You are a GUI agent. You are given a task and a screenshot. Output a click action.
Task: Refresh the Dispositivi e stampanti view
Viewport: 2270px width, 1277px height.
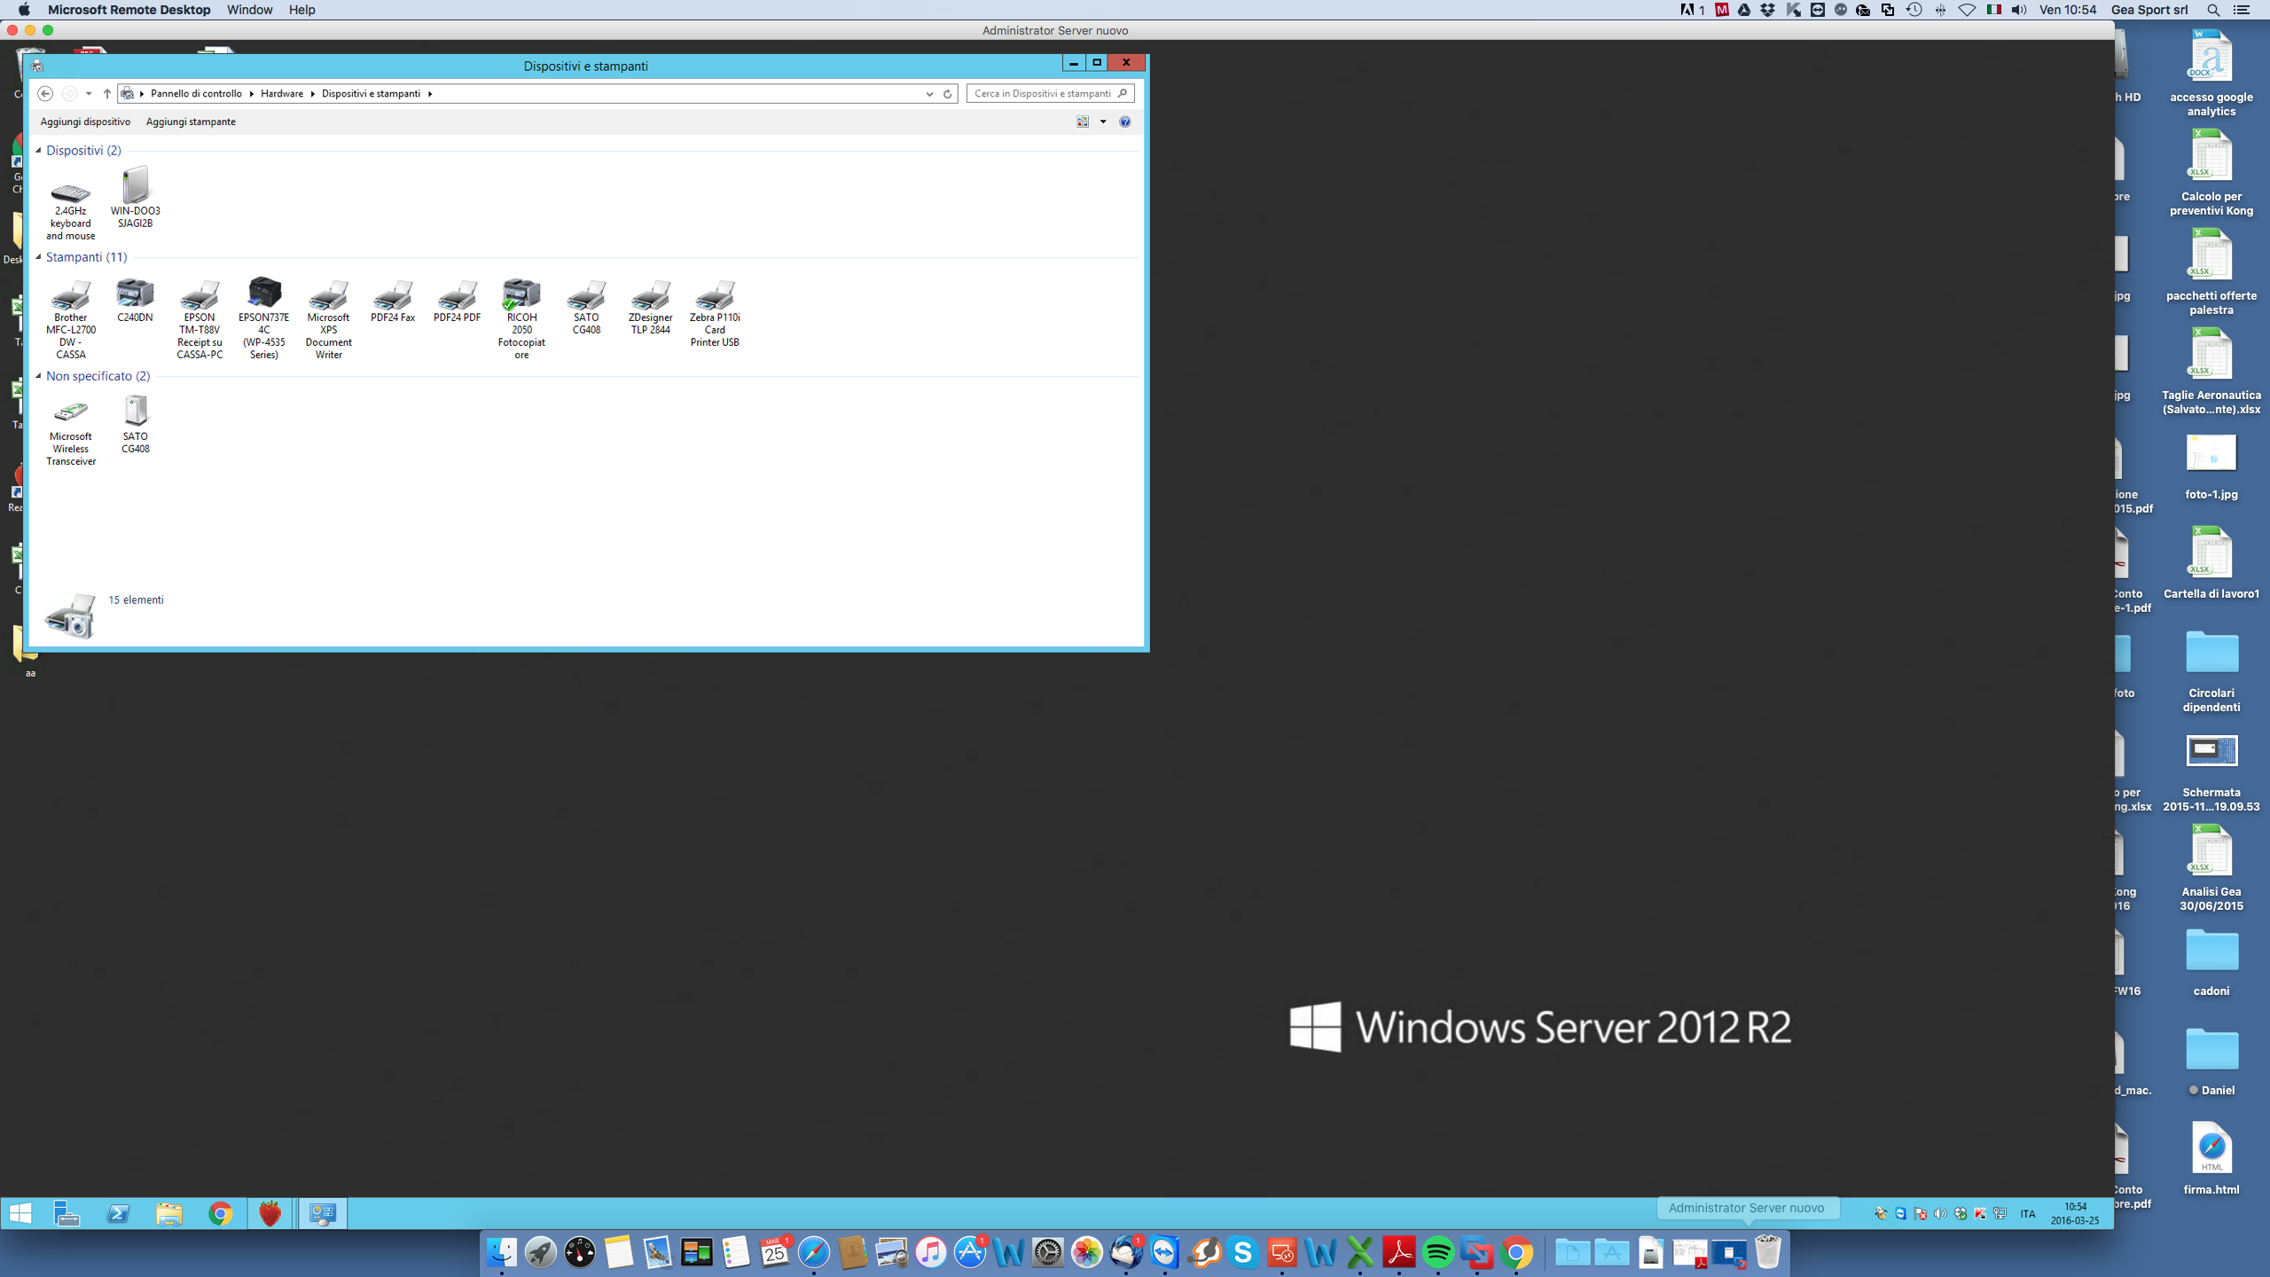[x=947, y=94]
